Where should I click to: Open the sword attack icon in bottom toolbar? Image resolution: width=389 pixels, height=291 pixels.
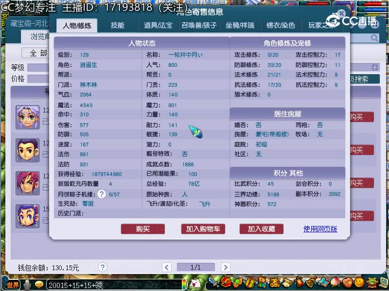pyautogui.click(x=213, y=282)
